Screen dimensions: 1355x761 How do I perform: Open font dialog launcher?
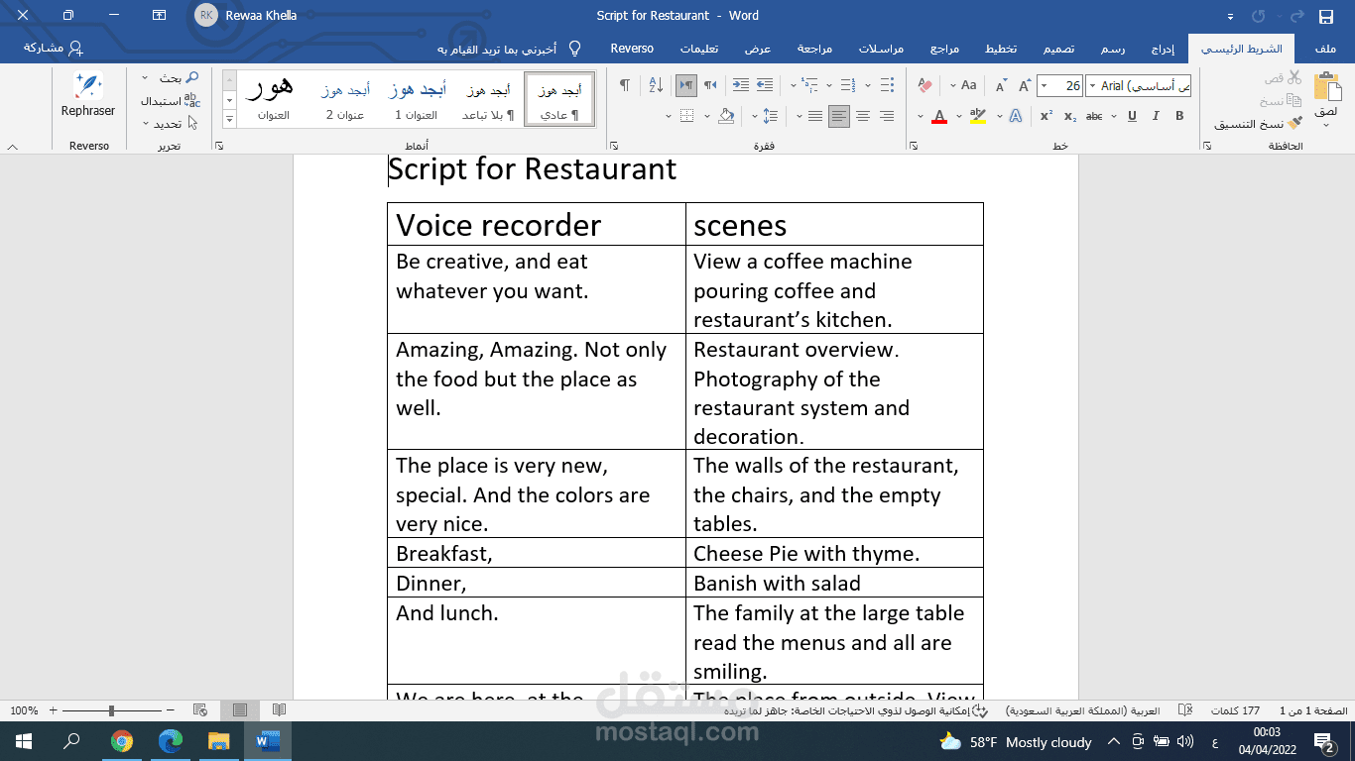click(916, 147)
